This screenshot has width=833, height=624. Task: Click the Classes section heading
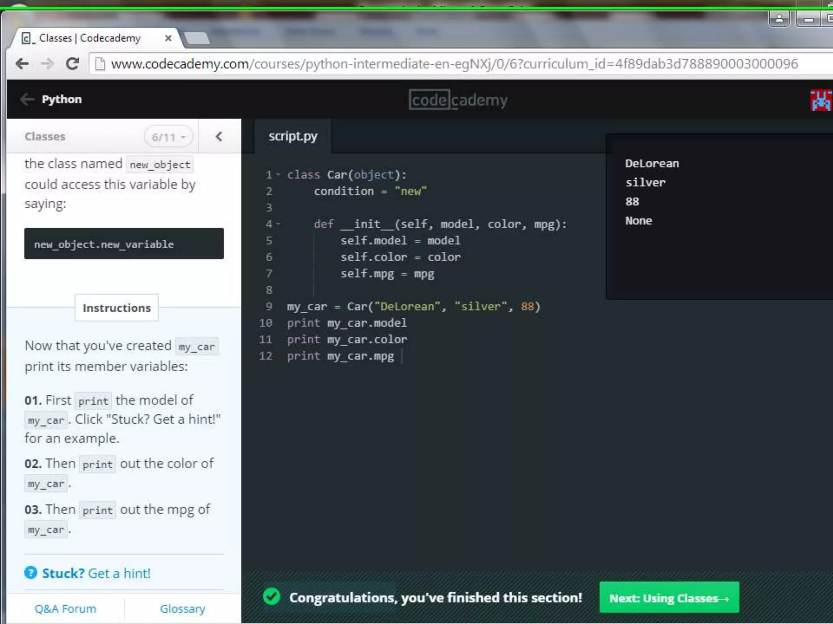45,136
